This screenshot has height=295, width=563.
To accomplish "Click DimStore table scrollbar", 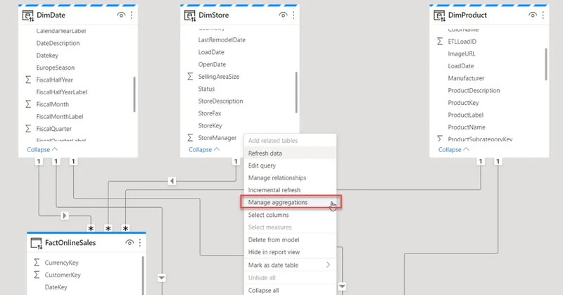I will [x=296, y=92].
